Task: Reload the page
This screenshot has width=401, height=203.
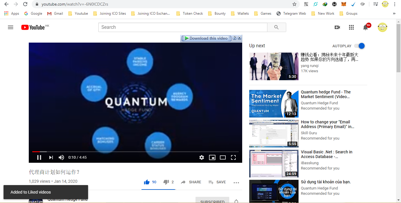Action: (25, 4)
